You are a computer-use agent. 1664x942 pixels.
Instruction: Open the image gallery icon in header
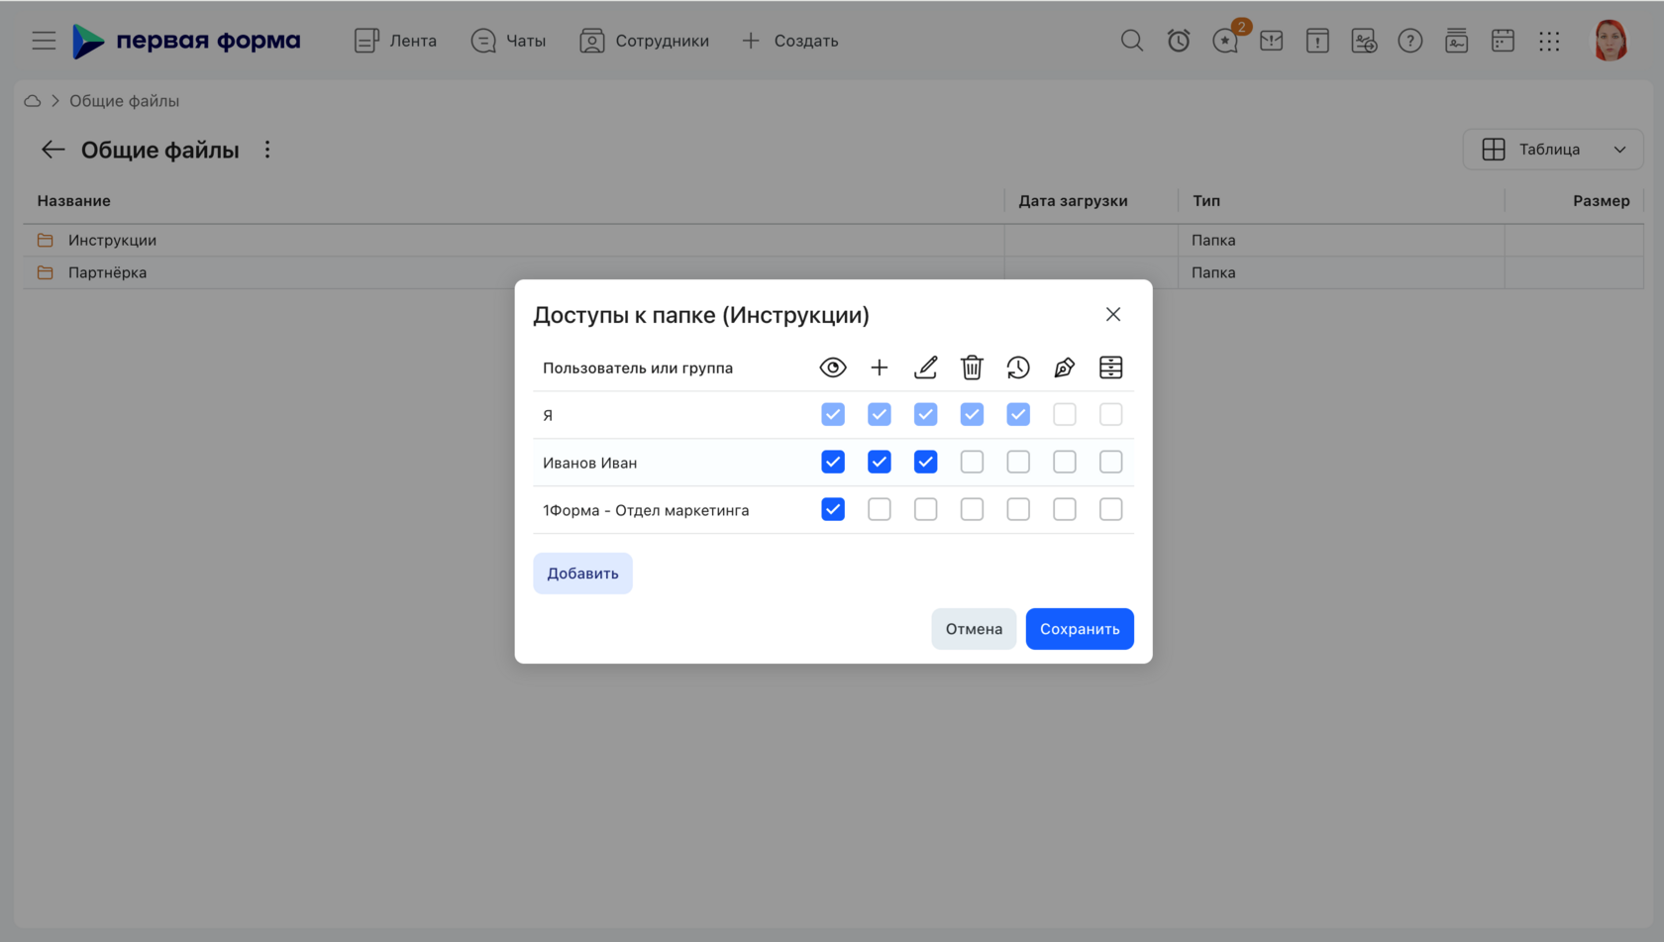pos(1364,41)
